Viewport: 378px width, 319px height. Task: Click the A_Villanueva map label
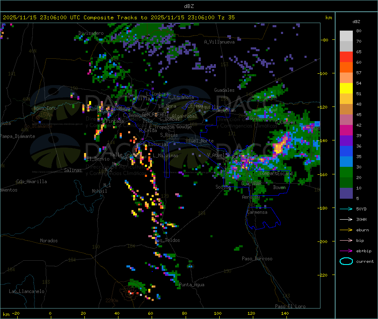tap(219, 42)
